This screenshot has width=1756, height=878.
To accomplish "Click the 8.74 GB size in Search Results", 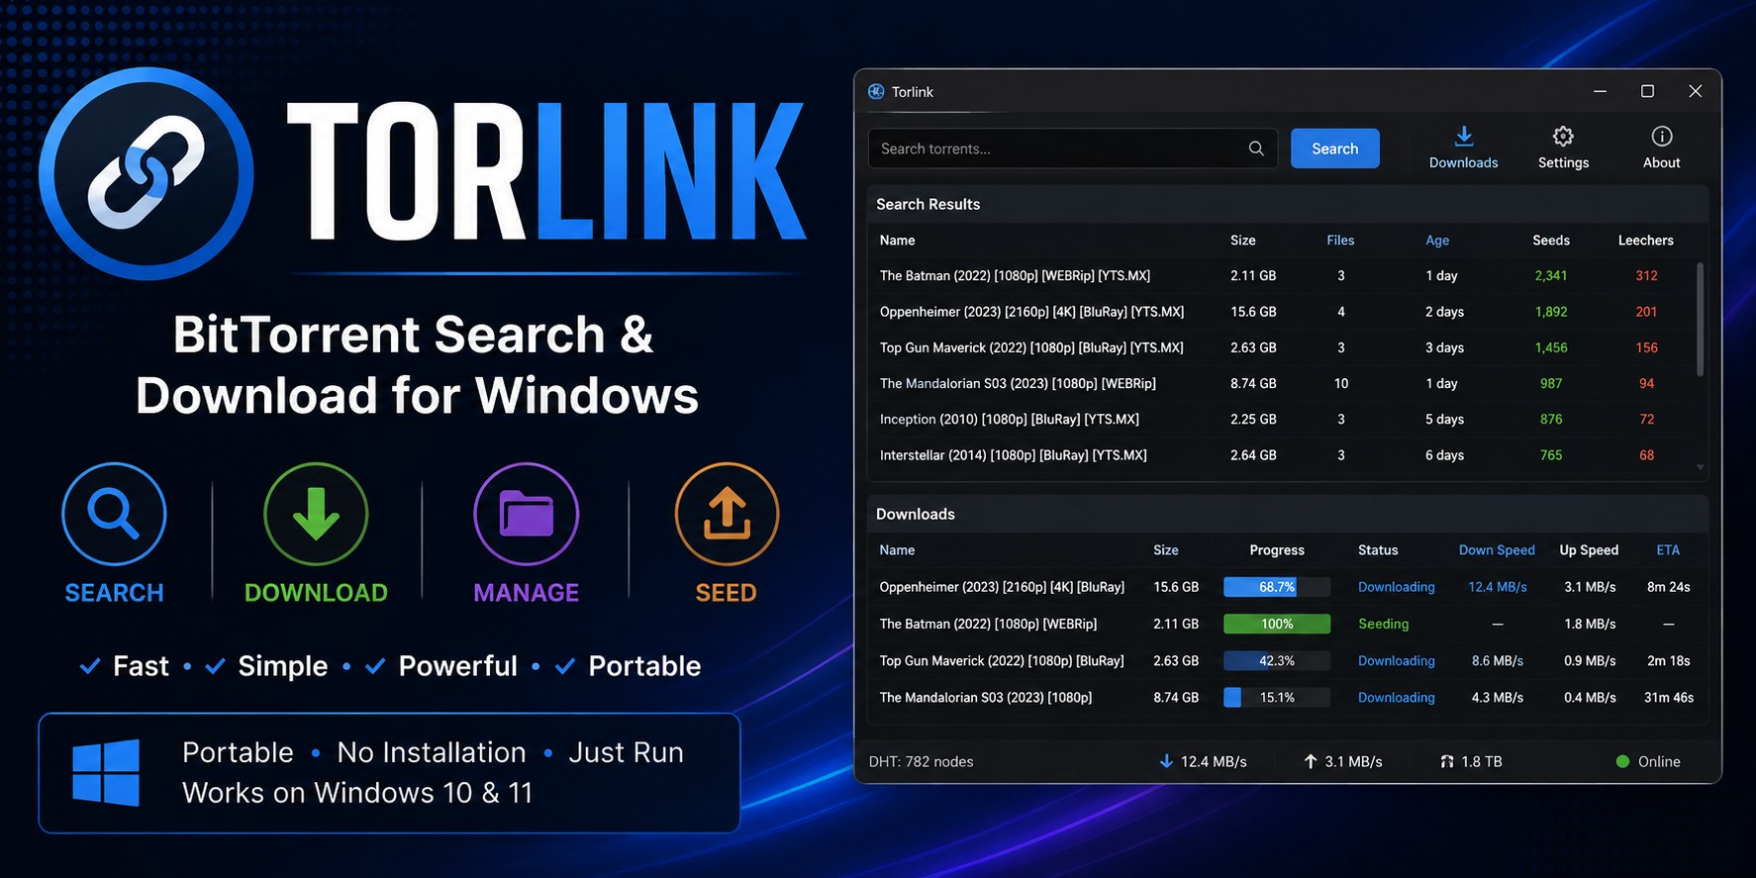I will coord(1253,383).
